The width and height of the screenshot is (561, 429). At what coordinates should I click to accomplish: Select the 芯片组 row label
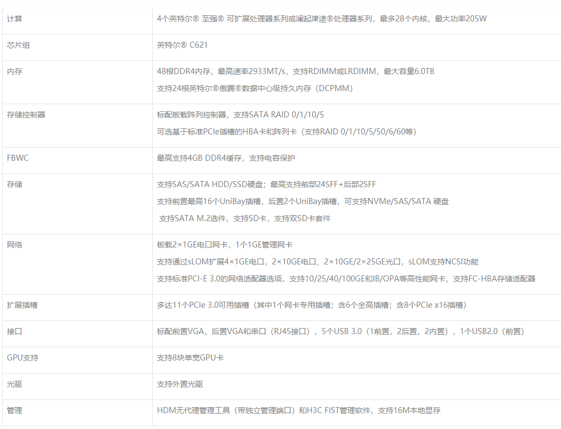tap(18, 46)
